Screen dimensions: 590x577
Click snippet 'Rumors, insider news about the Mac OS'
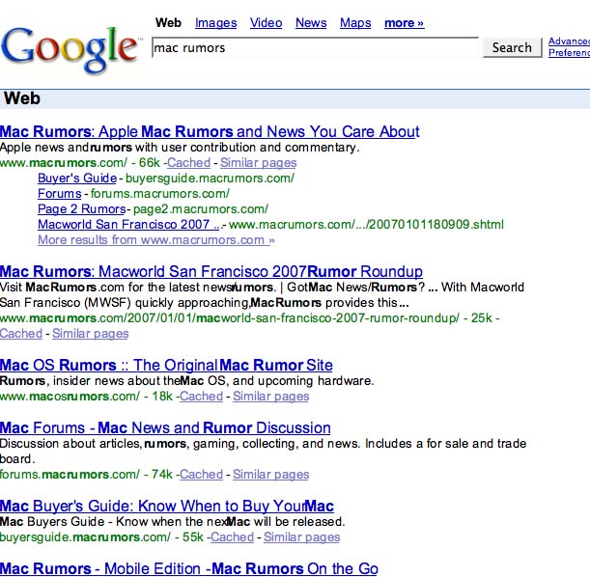coord(187,381)
